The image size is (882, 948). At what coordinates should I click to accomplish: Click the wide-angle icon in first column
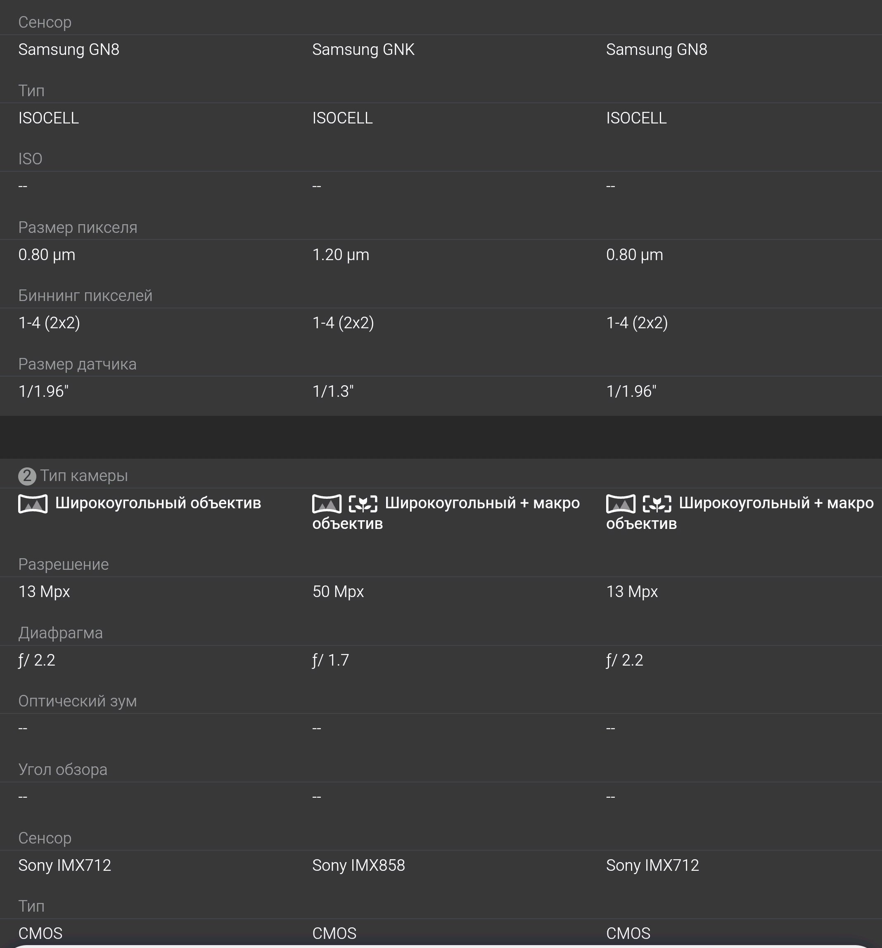point(33,504)
